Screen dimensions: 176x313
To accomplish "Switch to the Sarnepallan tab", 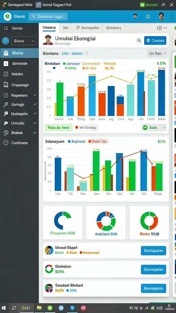I will [x=88, y=28].
